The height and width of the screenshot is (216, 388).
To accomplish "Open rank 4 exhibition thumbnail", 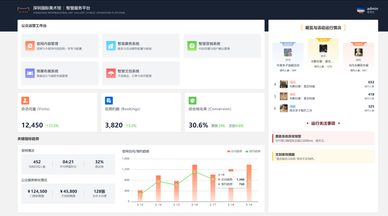I will tap(283, 84).
